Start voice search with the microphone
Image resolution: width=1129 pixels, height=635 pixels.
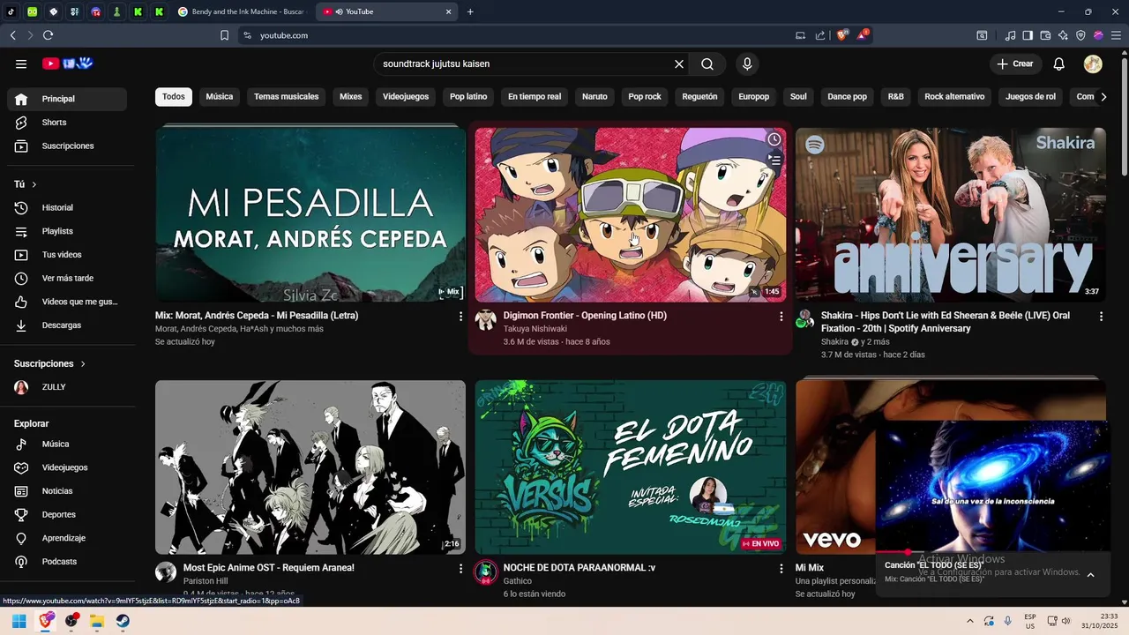[x=747, y=63]
